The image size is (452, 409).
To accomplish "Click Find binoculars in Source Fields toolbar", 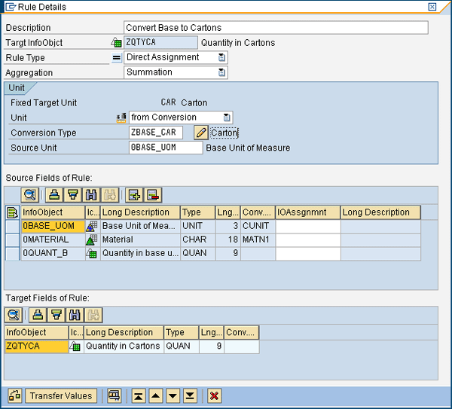I will tap(91, 195).
